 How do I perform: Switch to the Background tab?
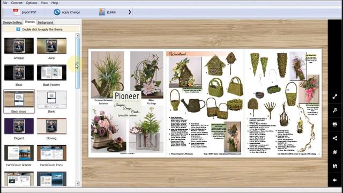point(45,23)
